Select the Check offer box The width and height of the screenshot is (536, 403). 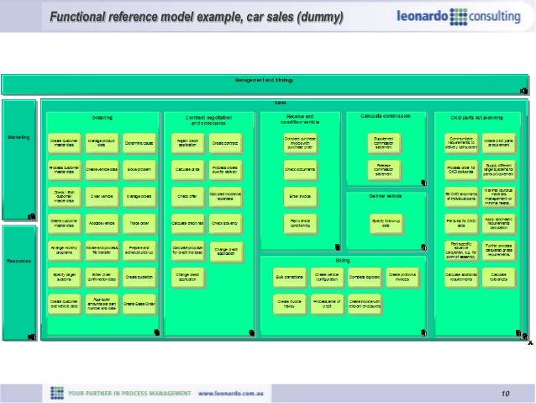click(x=187, y=197)
